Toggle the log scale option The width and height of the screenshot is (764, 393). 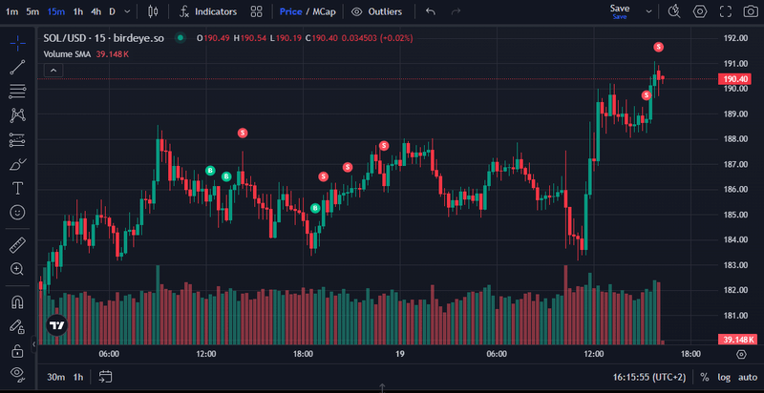click(724, 377)
